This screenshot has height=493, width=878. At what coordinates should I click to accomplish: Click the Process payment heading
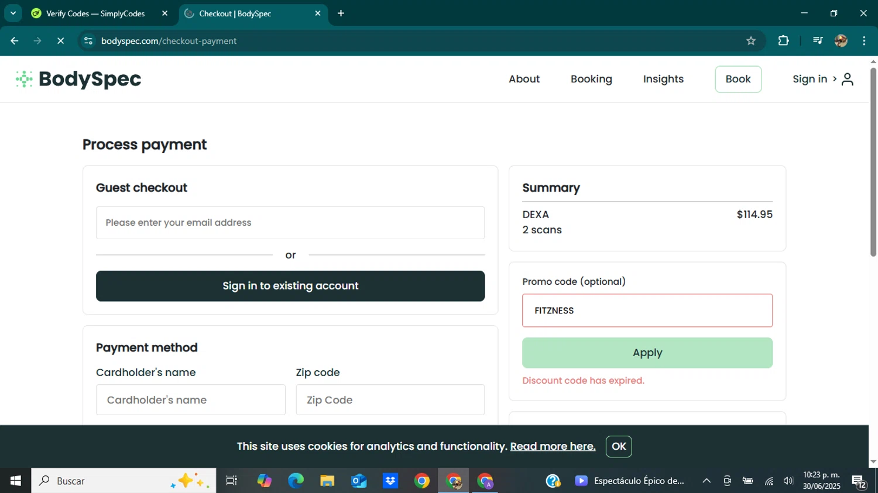click(145, 144)
